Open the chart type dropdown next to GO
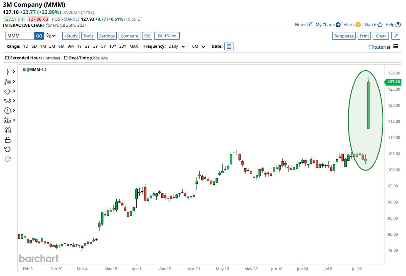 click(51, 36)
